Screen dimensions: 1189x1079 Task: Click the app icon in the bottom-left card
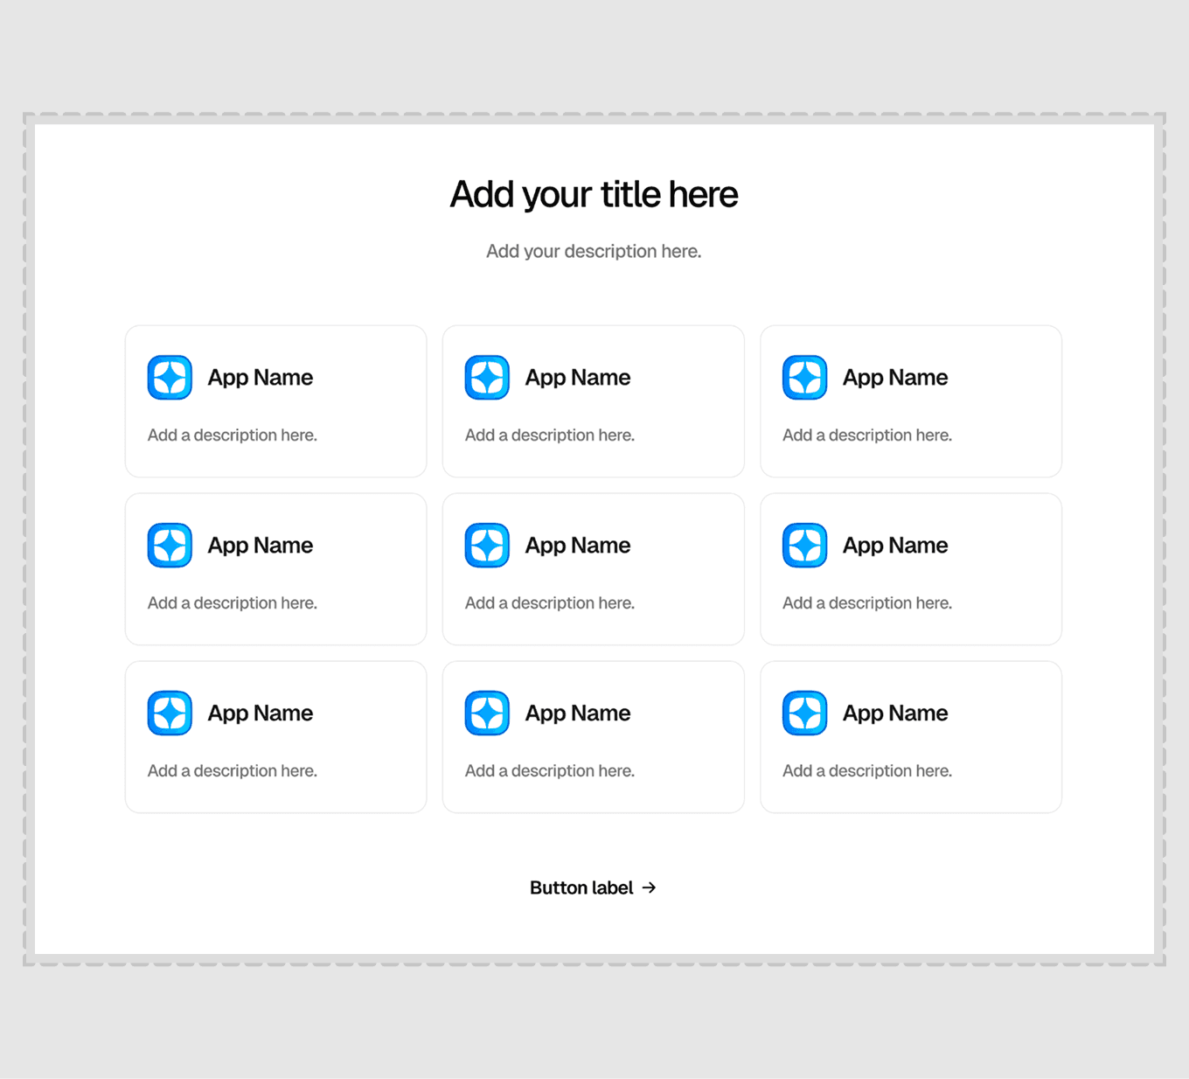point(170,714)
